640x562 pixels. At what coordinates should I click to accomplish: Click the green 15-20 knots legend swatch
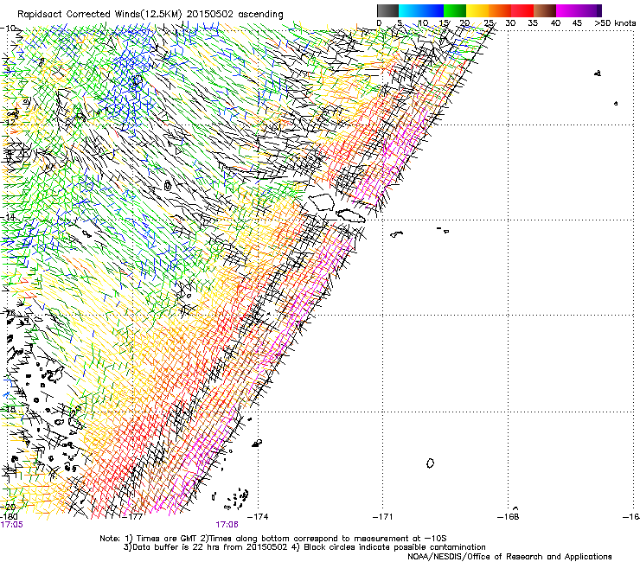[455, 10]
